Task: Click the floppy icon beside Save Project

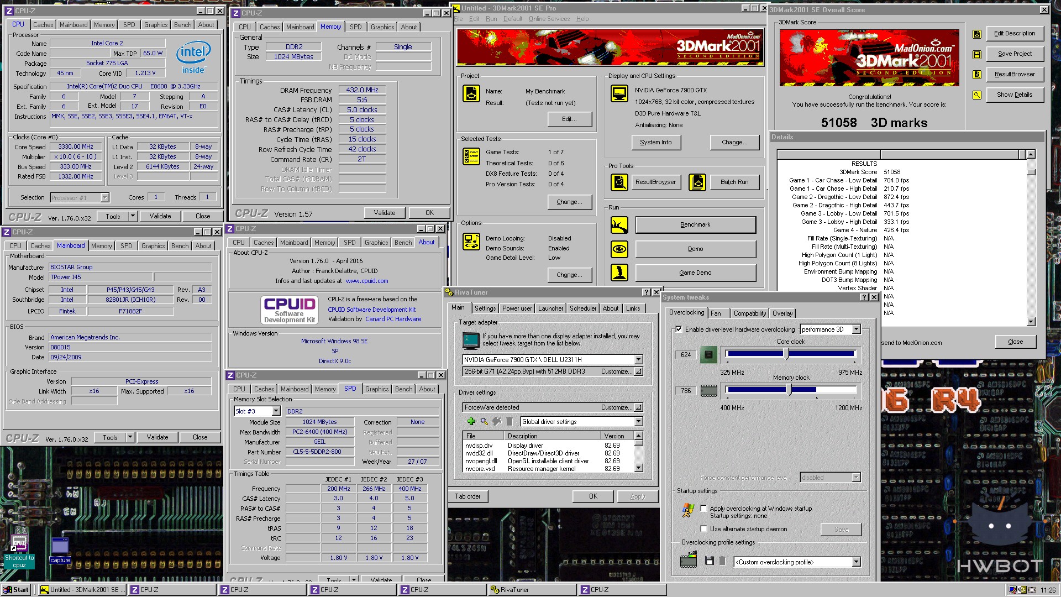Action: (976, 54)
